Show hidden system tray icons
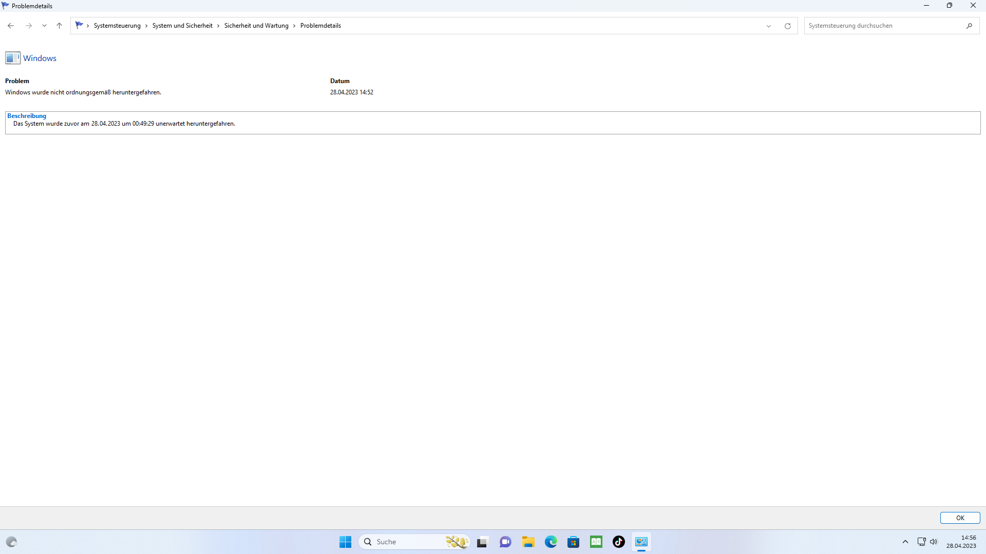The width and height of the screenshot is (986, 554). [x=905, y=542]
